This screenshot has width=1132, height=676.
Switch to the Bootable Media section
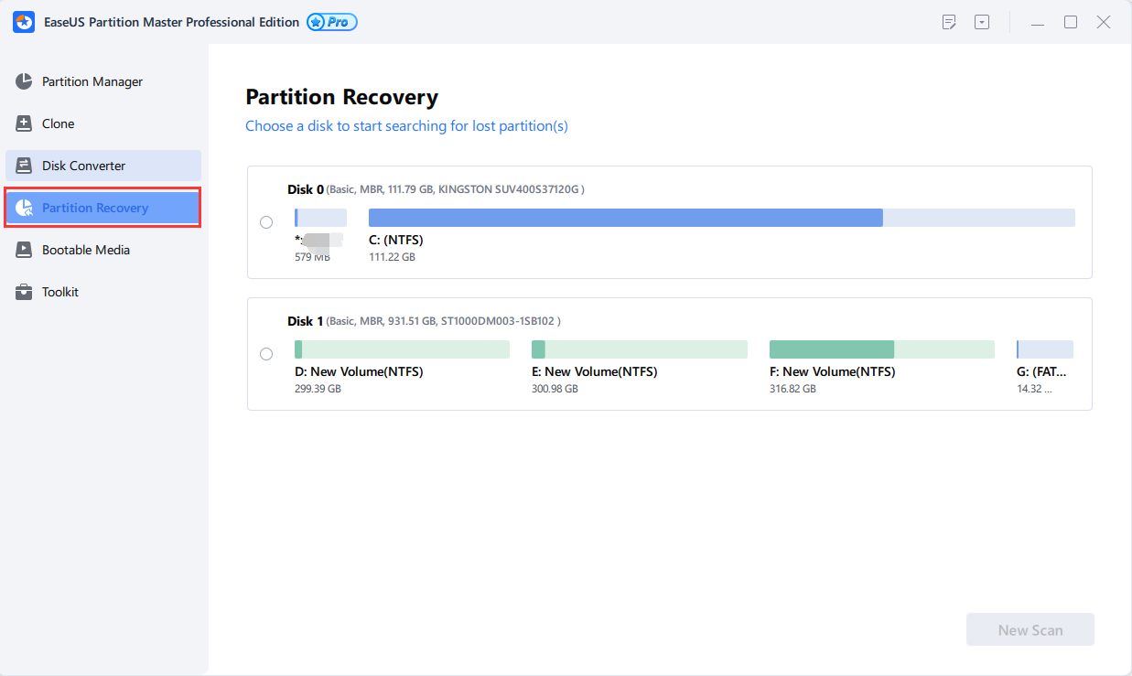click(x=86, y=250)
